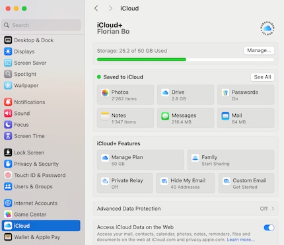284x245 pixels.
Task: Open Notifications bell icon
Action: point(8,102)
